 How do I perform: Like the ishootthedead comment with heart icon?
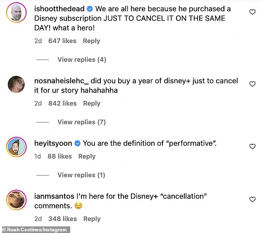pos(252,12)
